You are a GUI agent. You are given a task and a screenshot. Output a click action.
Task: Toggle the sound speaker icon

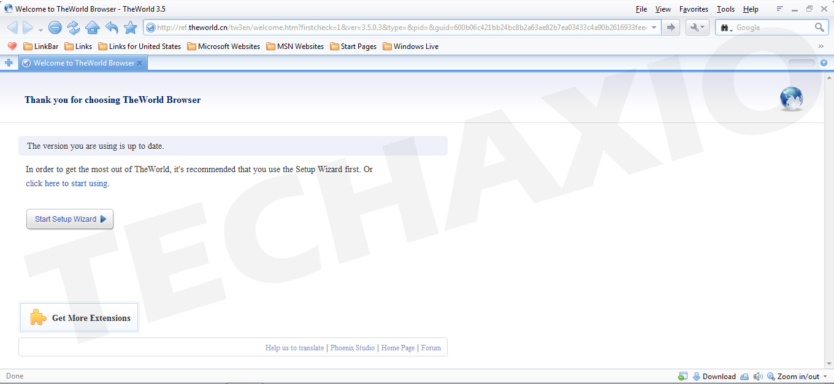point(758,377)
